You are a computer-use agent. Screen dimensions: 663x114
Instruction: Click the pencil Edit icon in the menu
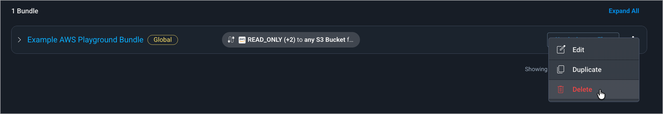click(x=561, y=49)
